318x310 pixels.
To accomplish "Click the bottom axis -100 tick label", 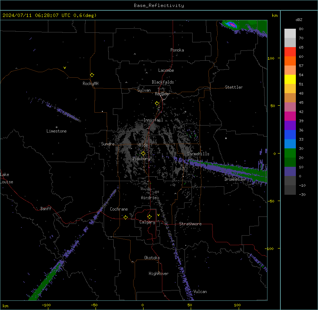I will (x=46, y=305).
